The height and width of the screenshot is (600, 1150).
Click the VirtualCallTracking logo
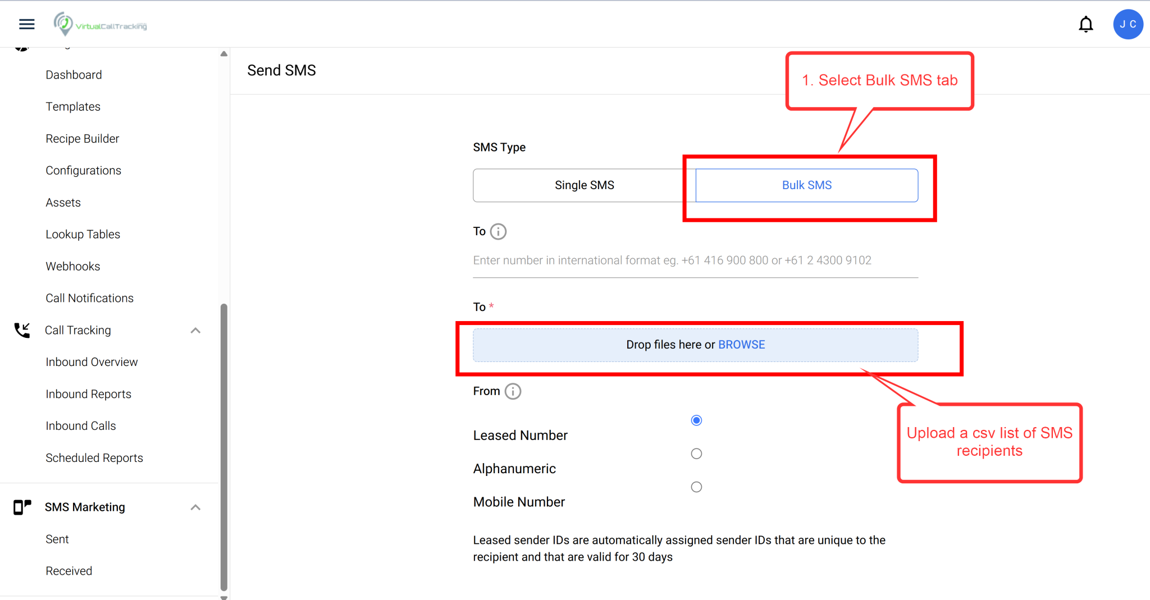click(x=100, y=24)
